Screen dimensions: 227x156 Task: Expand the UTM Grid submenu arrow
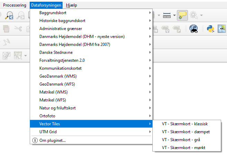[x=150, y=132]
